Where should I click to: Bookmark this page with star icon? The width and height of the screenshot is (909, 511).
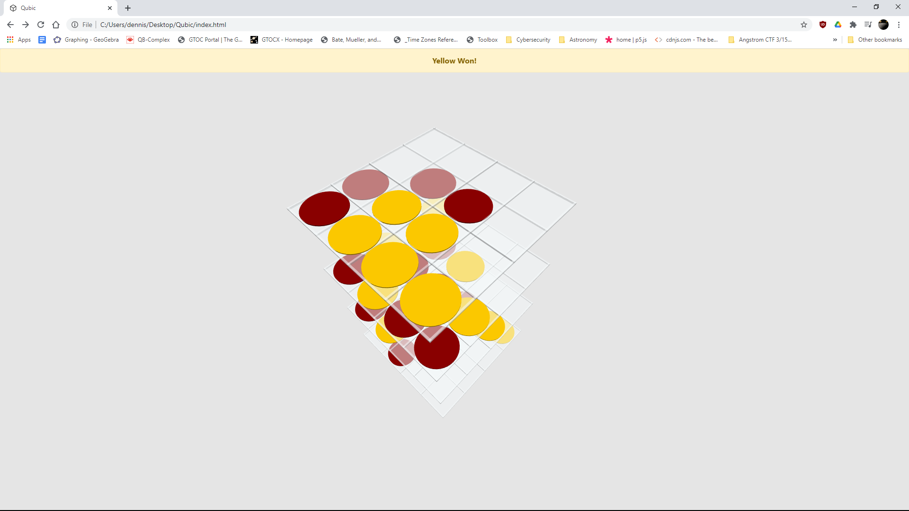804,25
